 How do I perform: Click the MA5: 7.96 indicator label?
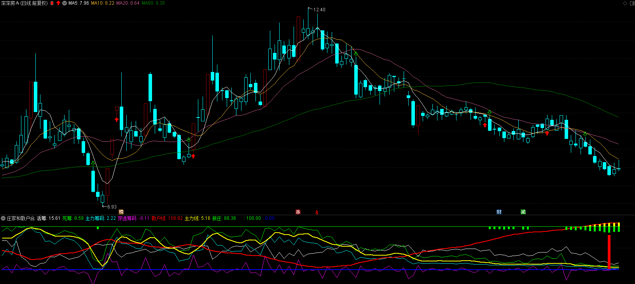(x=79, y=3)
